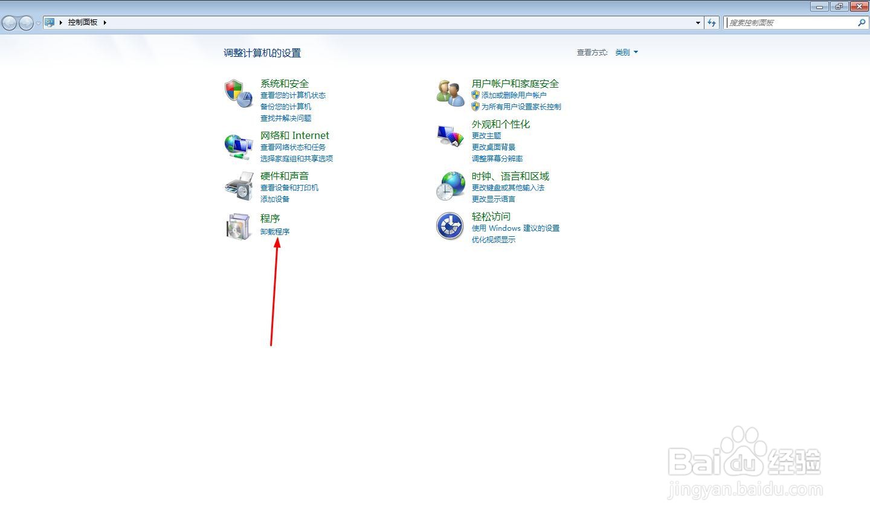Click the UAC shield beside 为所有用户设置家长控制

click(x=475, y=106)
